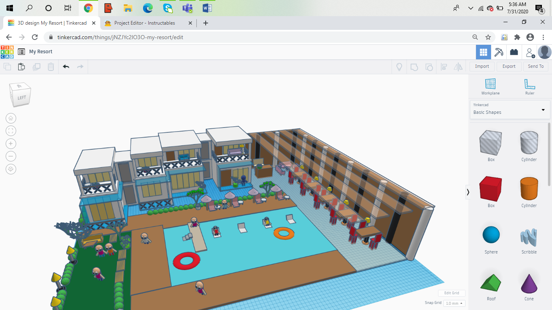Click the Fit all in view button
552x310 pixels.
pyautogui.click(x=11, y=131)
